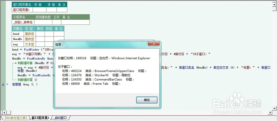Click the hwnd variable name cell
The height and width of the screenshot is (122, 277).
coord(17,34)
